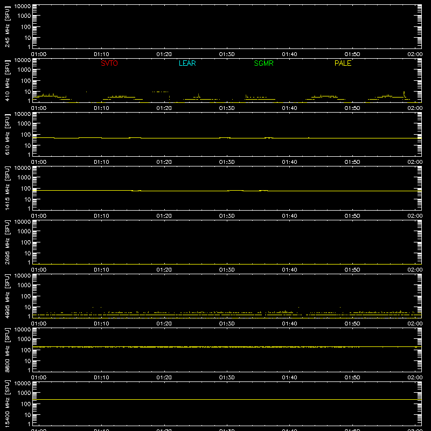
Task: Click 02:00 tick label under 245 MHz panel
Action: point(415,54)
